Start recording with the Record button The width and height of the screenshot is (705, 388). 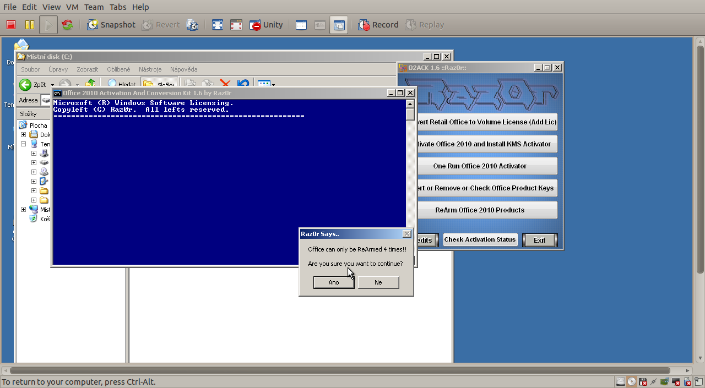pos(378,25)
